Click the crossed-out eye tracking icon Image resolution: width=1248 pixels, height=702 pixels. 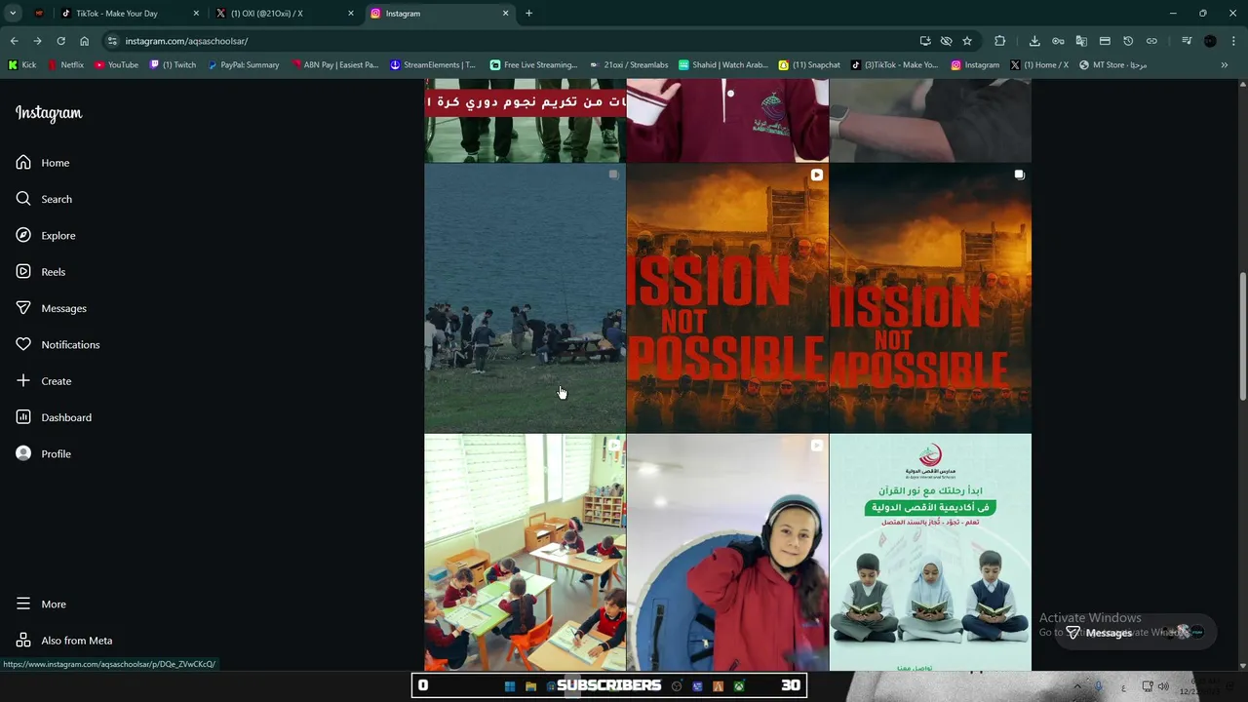(x=946, y=41)
